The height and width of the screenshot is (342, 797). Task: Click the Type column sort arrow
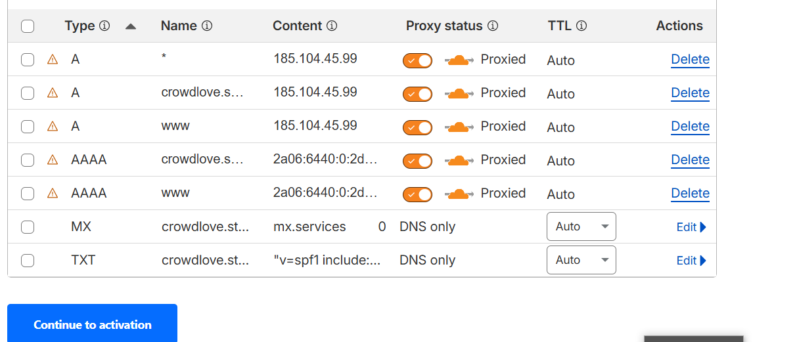pyautogui.click(x=130, y=26)
